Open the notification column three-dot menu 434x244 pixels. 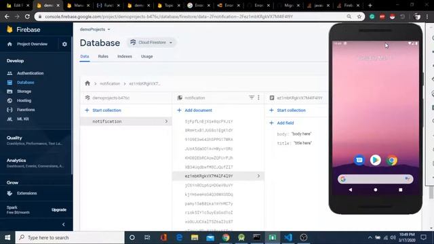[258, 98]
